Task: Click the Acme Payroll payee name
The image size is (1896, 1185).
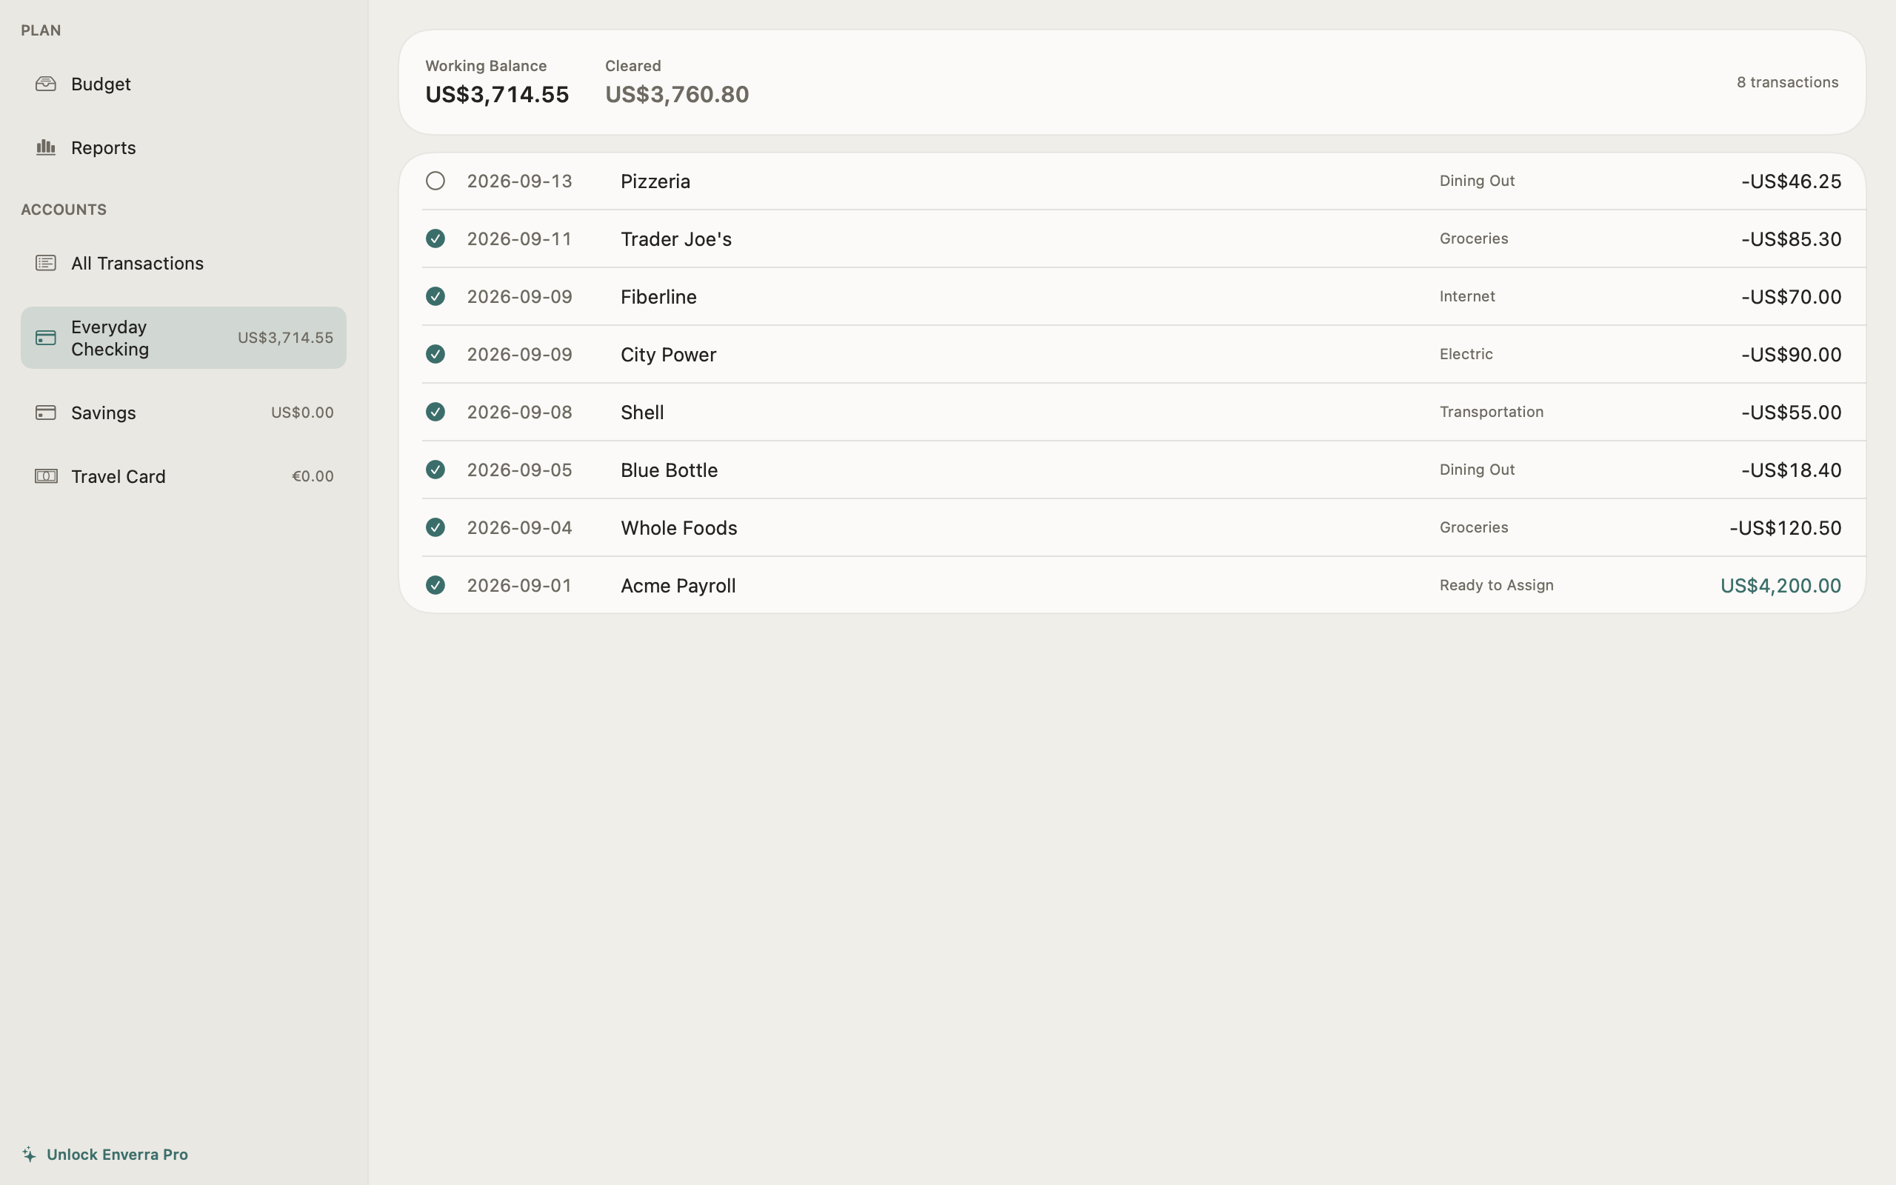Action: point(678,585)
